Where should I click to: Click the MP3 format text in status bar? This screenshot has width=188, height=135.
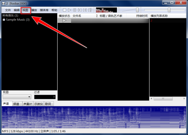pos(5,131)
